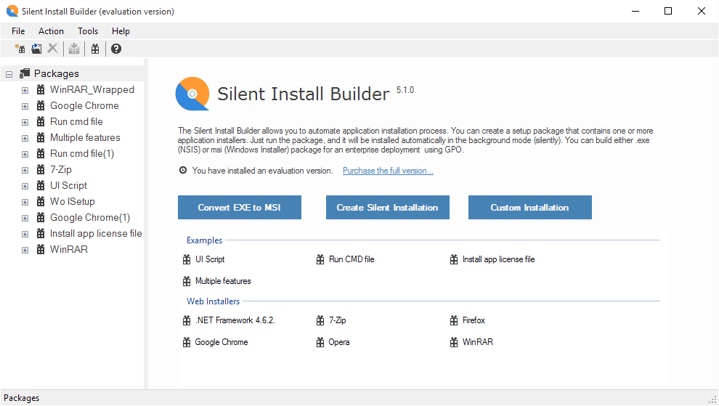This screenshot has width=719, height=406.
Task: Open the Purchase the full version link
Action: (x=388, y=171)
